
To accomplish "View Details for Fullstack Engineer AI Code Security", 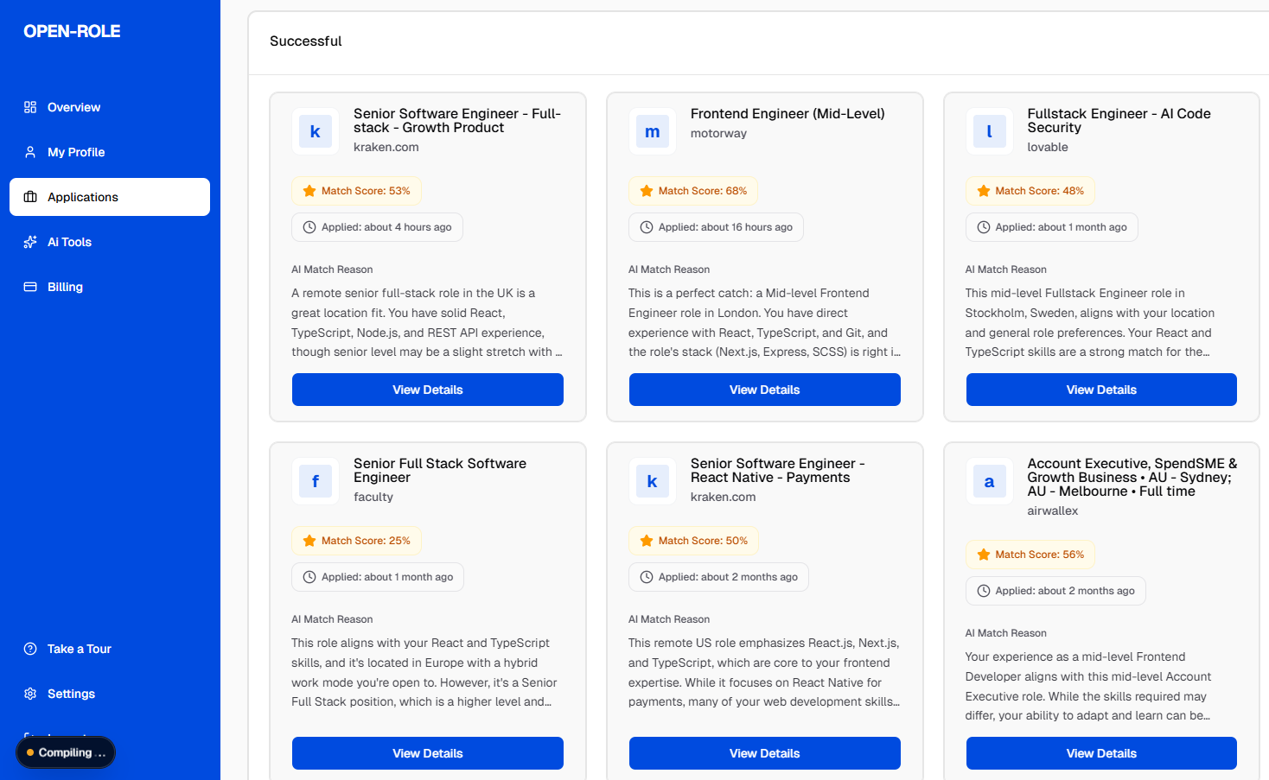I will pyautogui.click(x=1101, y=390).
